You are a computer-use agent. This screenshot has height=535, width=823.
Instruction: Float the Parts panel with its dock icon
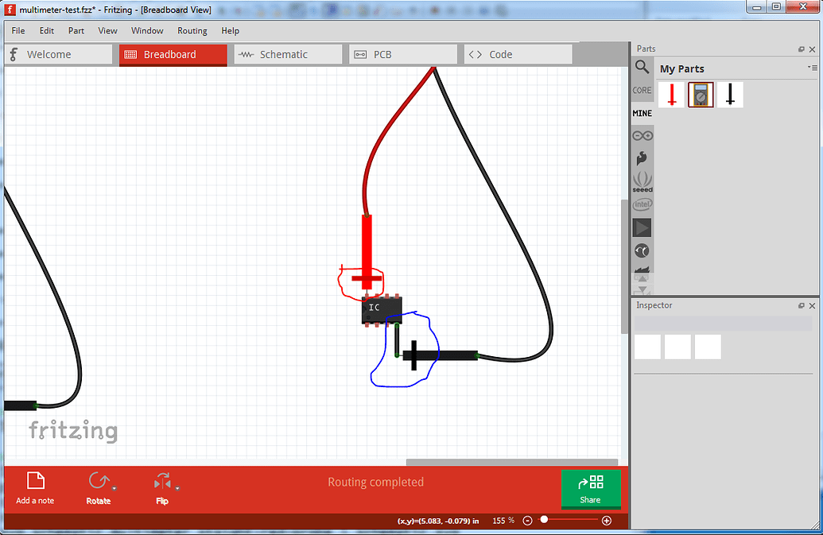802,48
